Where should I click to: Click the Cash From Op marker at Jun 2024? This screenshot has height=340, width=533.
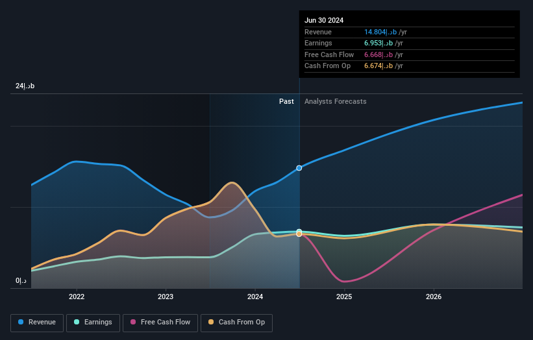(299, 234)
